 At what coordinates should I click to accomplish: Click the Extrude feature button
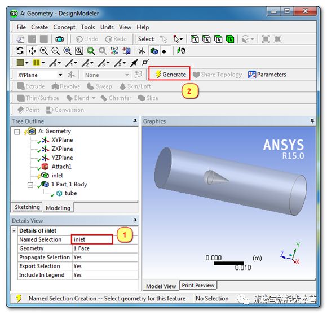click(31, 86)
